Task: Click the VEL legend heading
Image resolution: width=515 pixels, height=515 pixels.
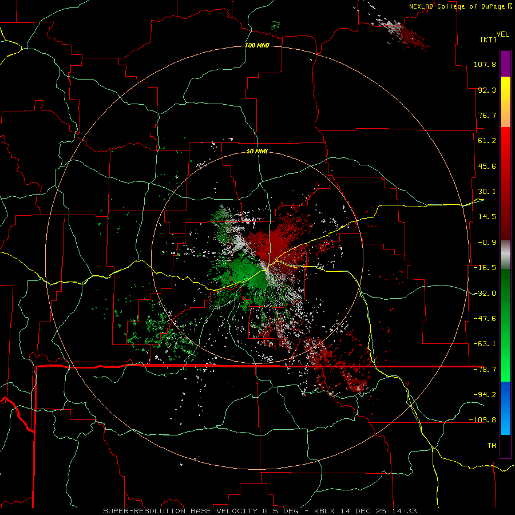Action: pyautogui.click(x=502, y=34)
